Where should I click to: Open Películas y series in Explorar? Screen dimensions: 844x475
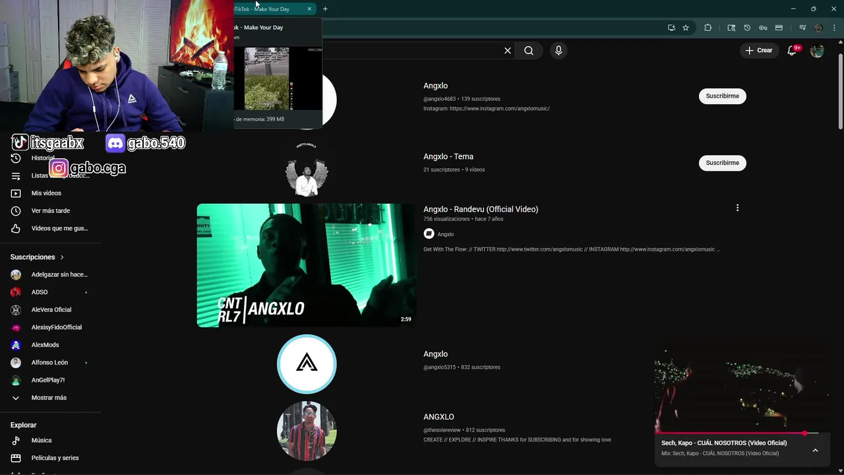55,458
